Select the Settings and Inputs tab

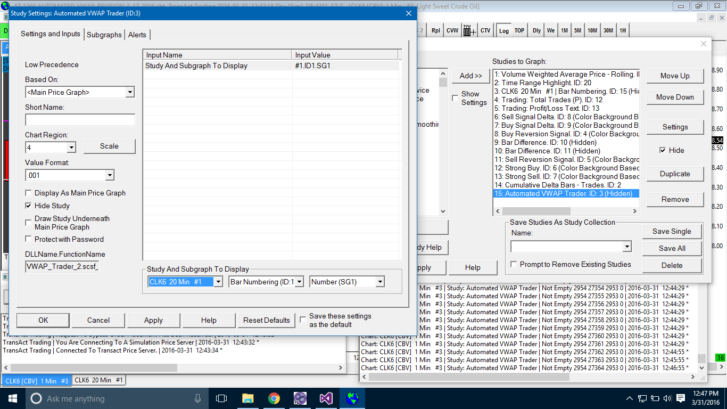tap(51, 34)
